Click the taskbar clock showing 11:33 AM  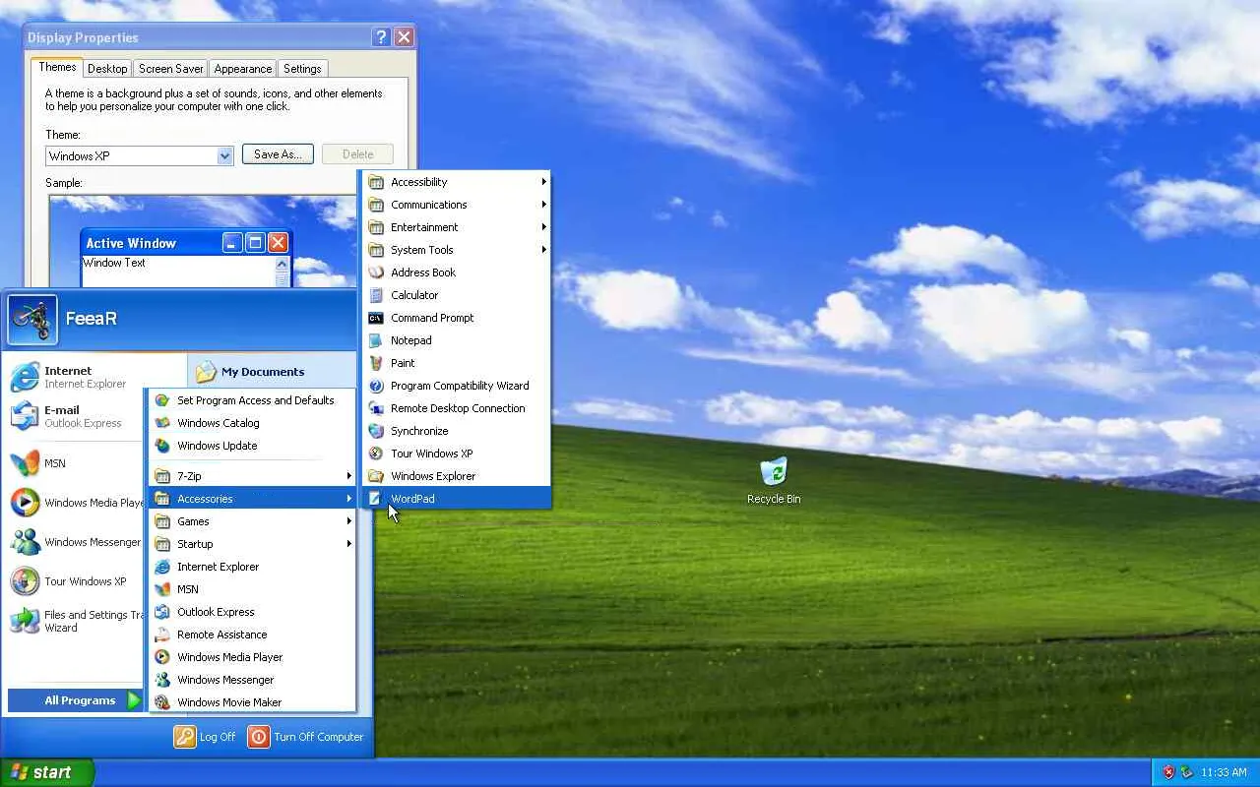[1224, 772]
